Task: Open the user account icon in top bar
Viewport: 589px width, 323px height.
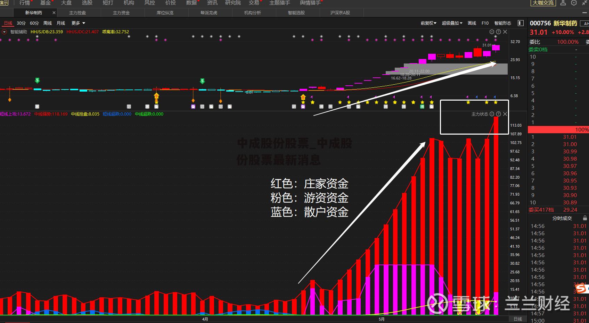Action: pyautogui.click(x=563, y=3)
